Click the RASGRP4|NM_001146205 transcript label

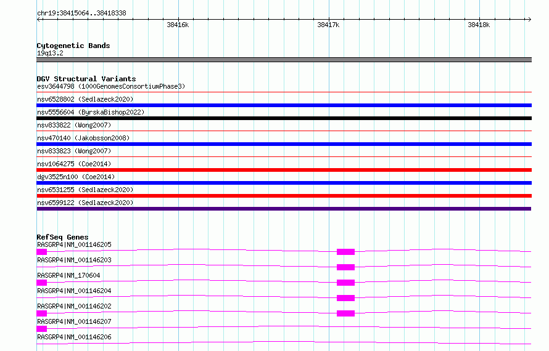pyautogui.click(x=74, y=244)
